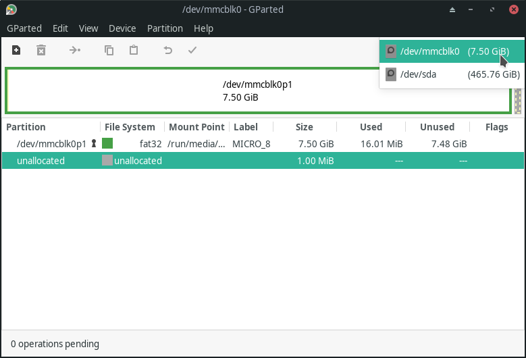Click the green fat32 color swatch
526x358 pixels.
pos(107,143)
